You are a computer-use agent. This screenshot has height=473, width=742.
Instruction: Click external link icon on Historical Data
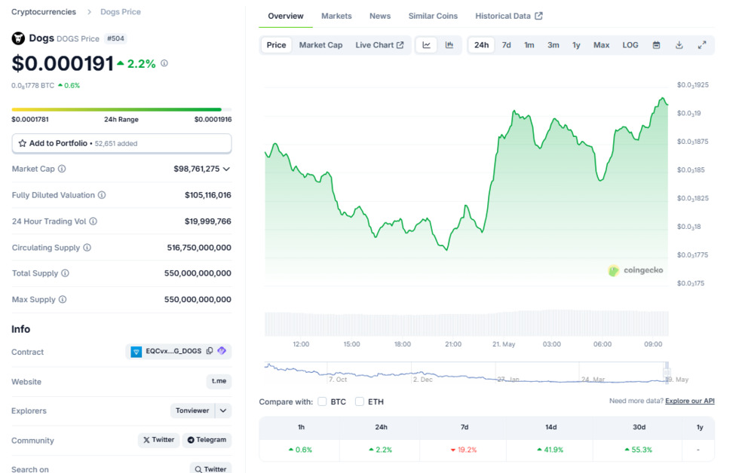pyautogui.click(x=538, y=16)
